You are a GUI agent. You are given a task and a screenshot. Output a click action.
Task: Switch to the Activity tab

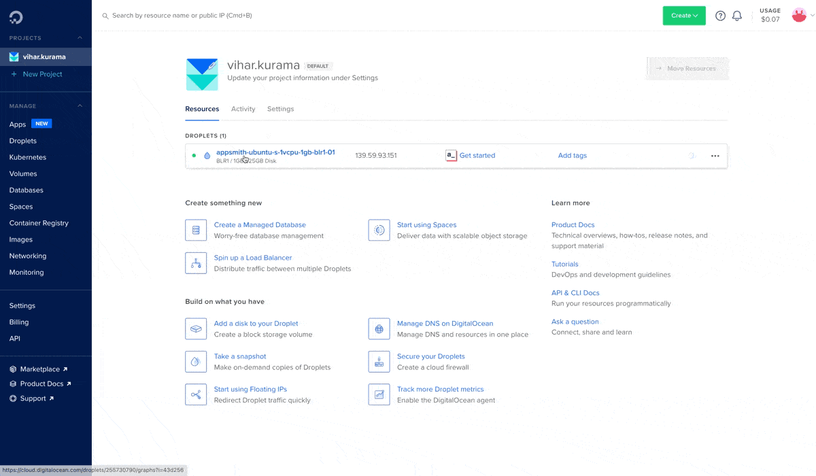tap(243, 109)
